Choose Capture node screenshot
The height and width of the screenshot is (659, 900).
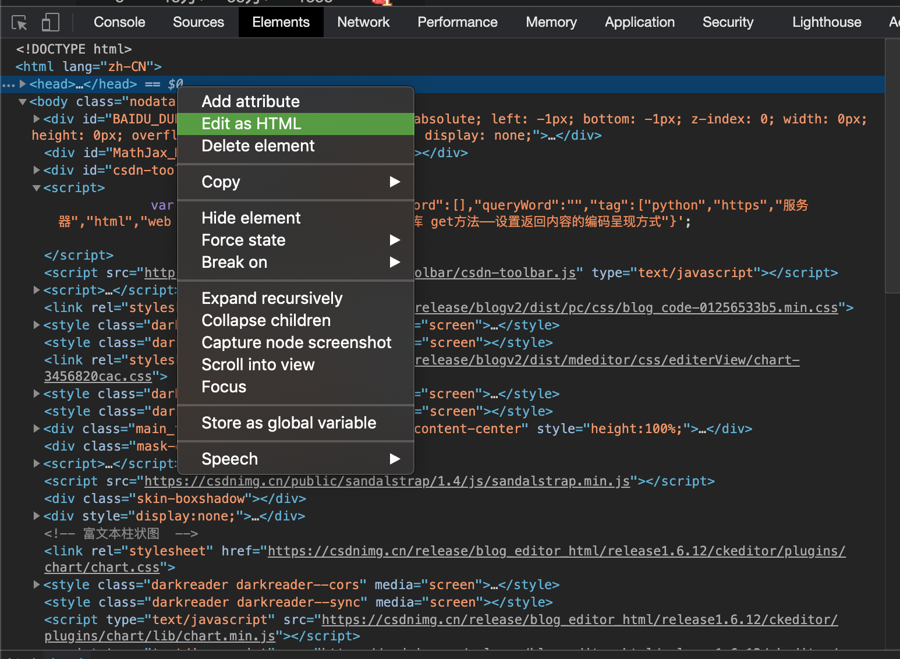(296, 342)
